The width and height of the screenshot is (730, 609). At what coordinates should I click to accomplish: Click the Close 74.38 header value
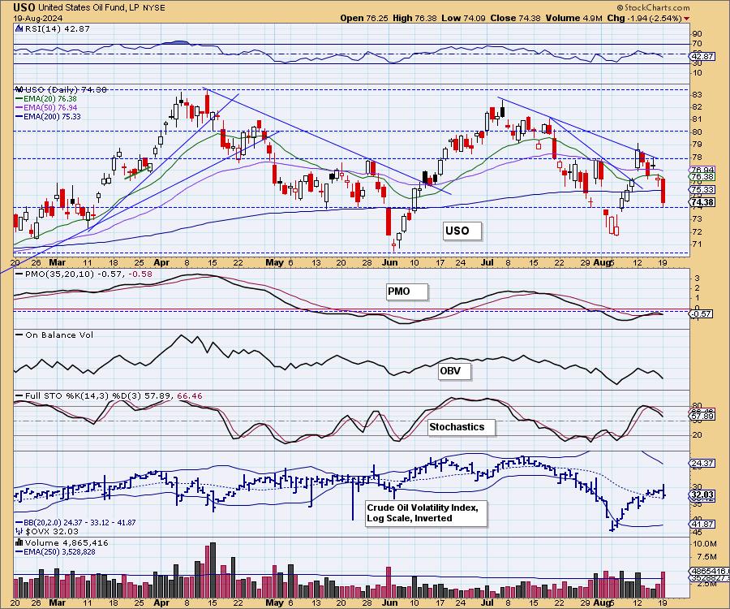(x=515, y=18)
